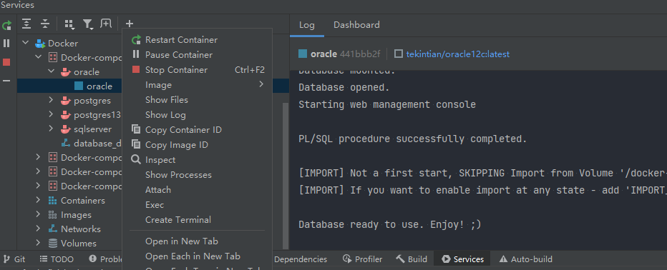667x270 pixels.
Task: Select the Networks tree item
Action: click(81, 229)
